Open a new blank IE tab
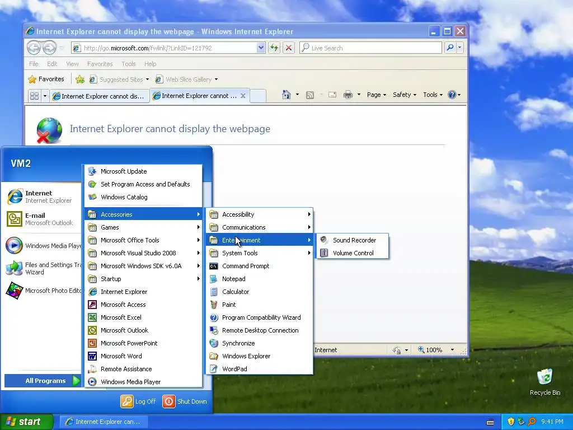Viewport: 573px width, 430px height. coord(258,96)
